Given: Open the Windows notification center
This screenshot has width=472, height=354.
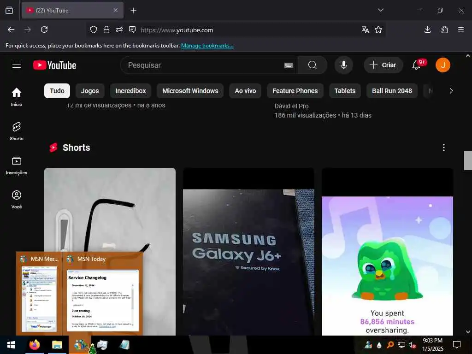Looking at the screenshot, I should [x=457, y=345].
